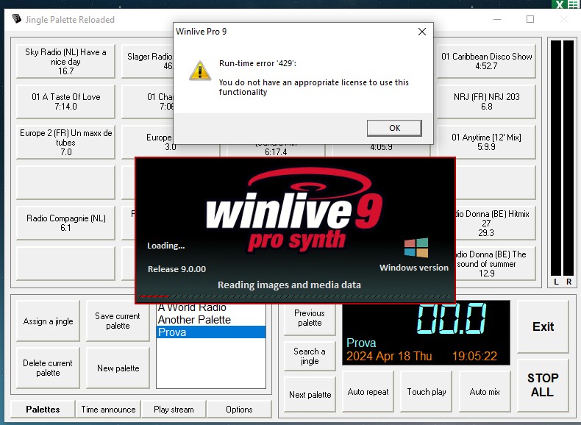Click the warning icon in the error dialog

click(200, 71)
